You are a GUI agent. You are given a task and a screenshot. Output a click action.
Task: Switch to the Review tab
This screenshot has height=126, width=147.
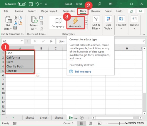tap(96, 11)
